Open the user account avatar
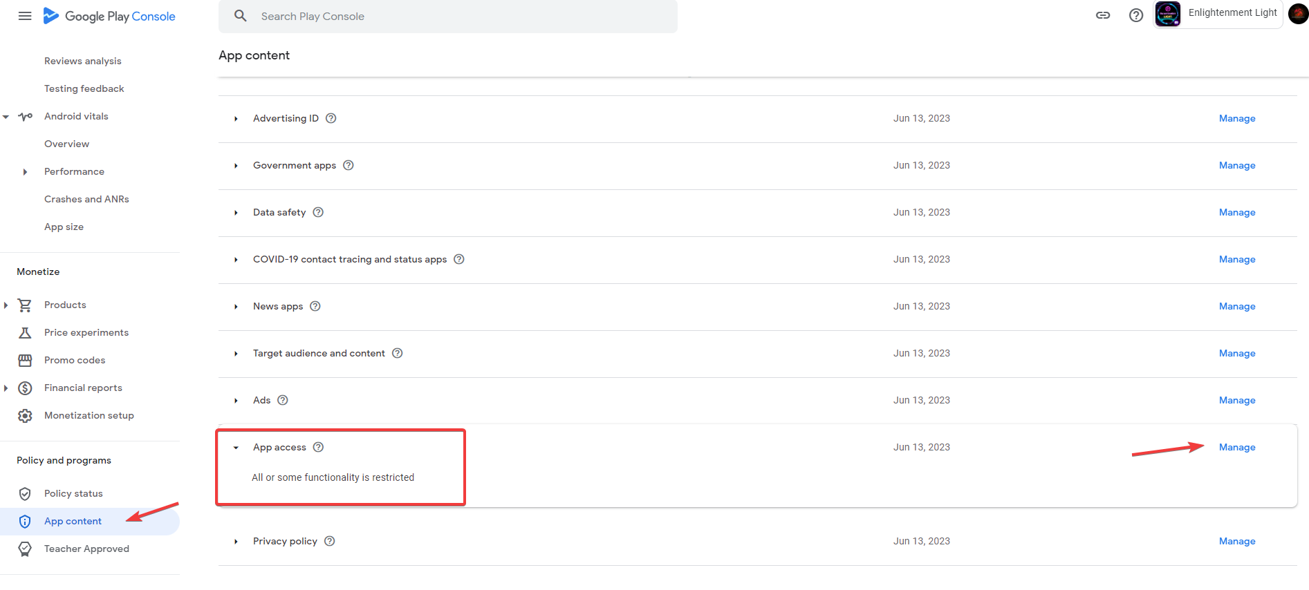The height and width of the screenshot is (590, 1309). [x=1298, y=14]
